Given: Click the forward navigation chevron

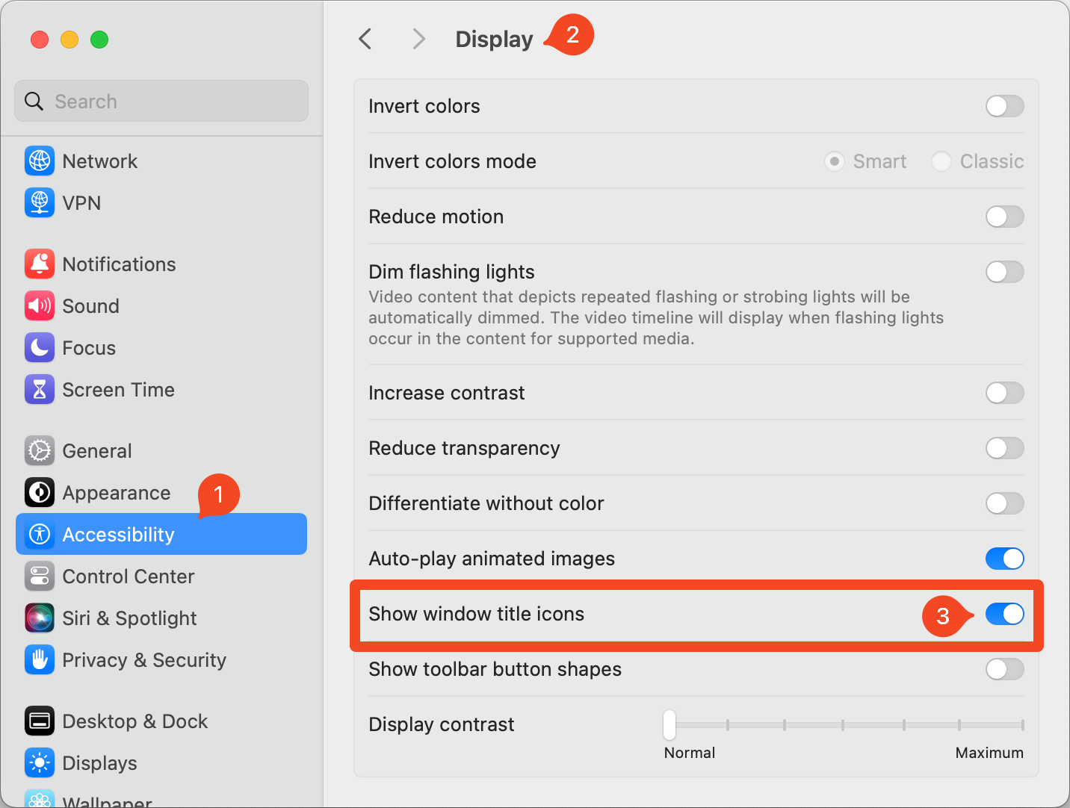Looking at the screenshot, I should [x=418, y=39].
